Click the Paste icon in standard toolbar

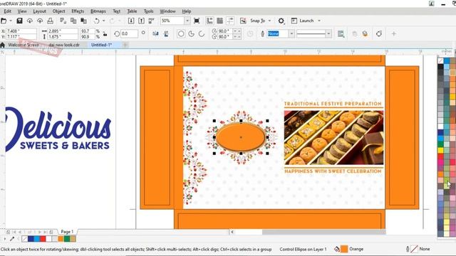pyautogui.click(x=84, y=21)
